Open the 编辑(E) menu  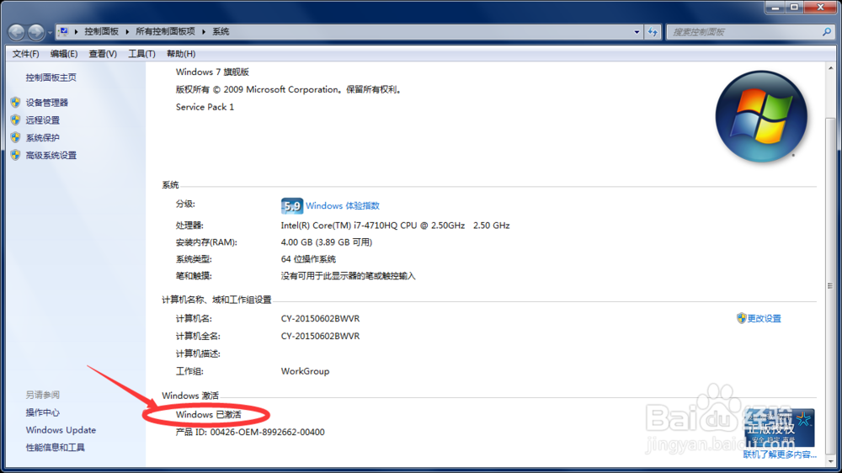click(64, 54)
